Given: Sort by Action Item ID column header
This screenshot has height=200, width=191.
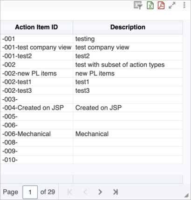Looking at the screenshot, I should [36, 27].
